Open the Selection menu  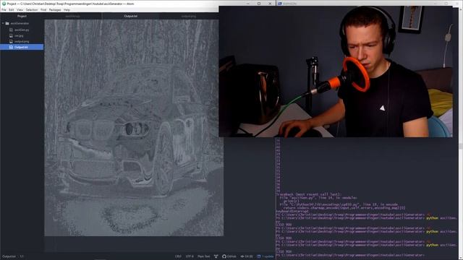pyautogui.click(x=32, y=9)
